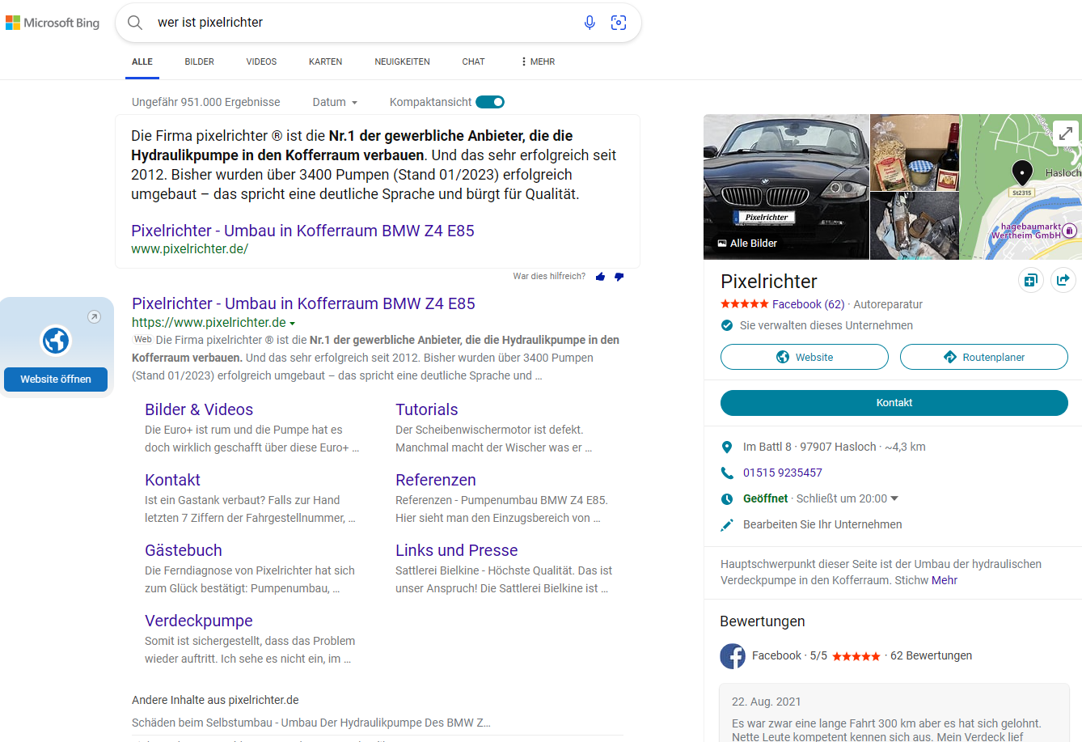Click the location pin icon by address
Viewport: 1082px width, 742px height.
click(x=726, y=447)
